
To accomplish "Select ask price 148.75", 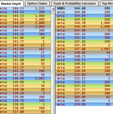I will tap(80, 56).
